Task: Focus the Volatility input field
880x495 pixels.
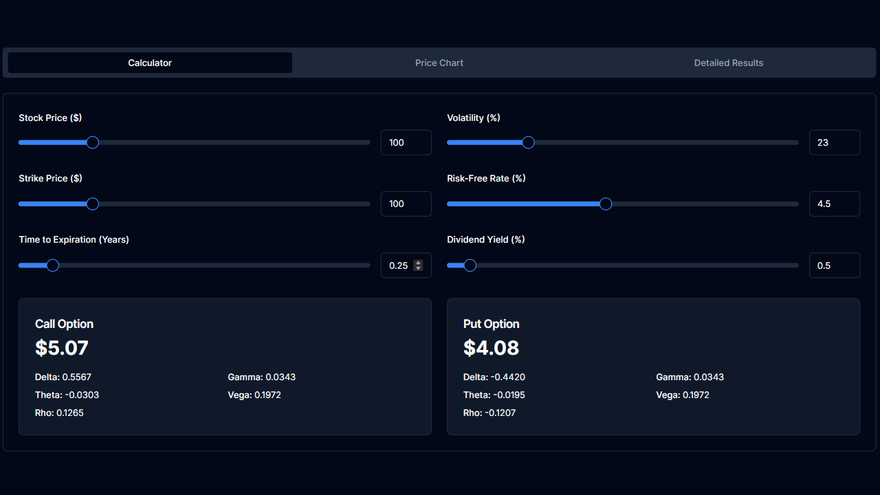Action: point(835,142)
